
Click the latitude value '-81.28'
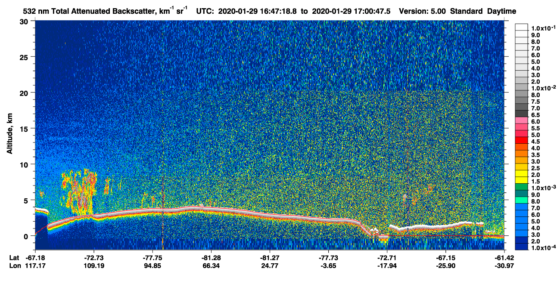click(212, 257)
